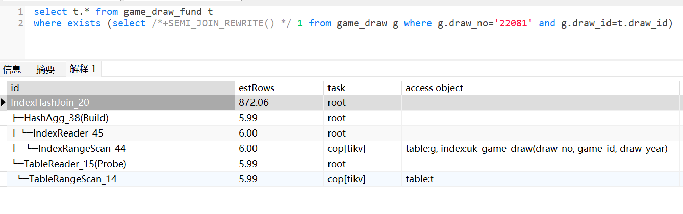Click the cop[tikv] cell of IndexRangeScan_44
Viewport: 683px width, 214px height.
click(x=362, y=148)
